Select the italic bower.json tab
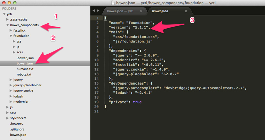The image size is (265, 140). 160,11
